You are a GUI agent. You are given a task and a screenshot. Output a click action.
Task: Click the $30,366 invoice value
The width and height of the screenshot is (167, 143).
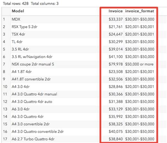point(116,94)
